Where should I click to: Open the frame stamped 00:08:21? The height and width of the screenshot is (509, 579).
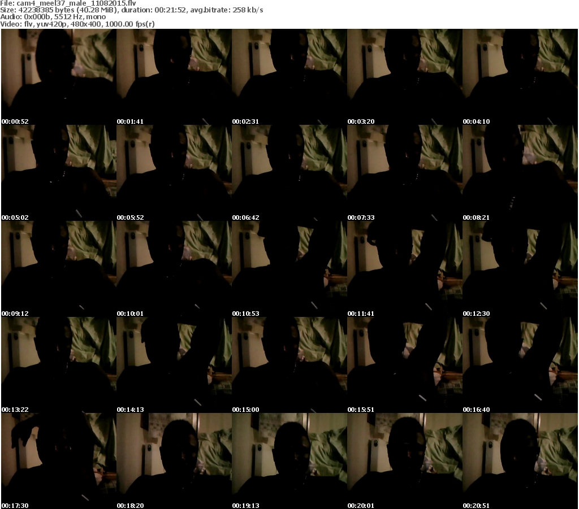pyautogui.click(x=520, y=173)
